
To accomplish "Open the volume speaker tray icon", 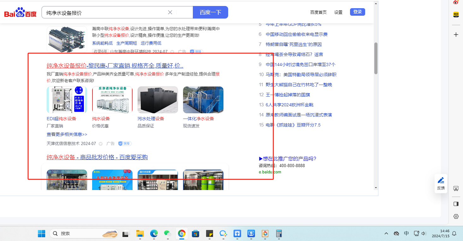I will [x=424, y=233].
